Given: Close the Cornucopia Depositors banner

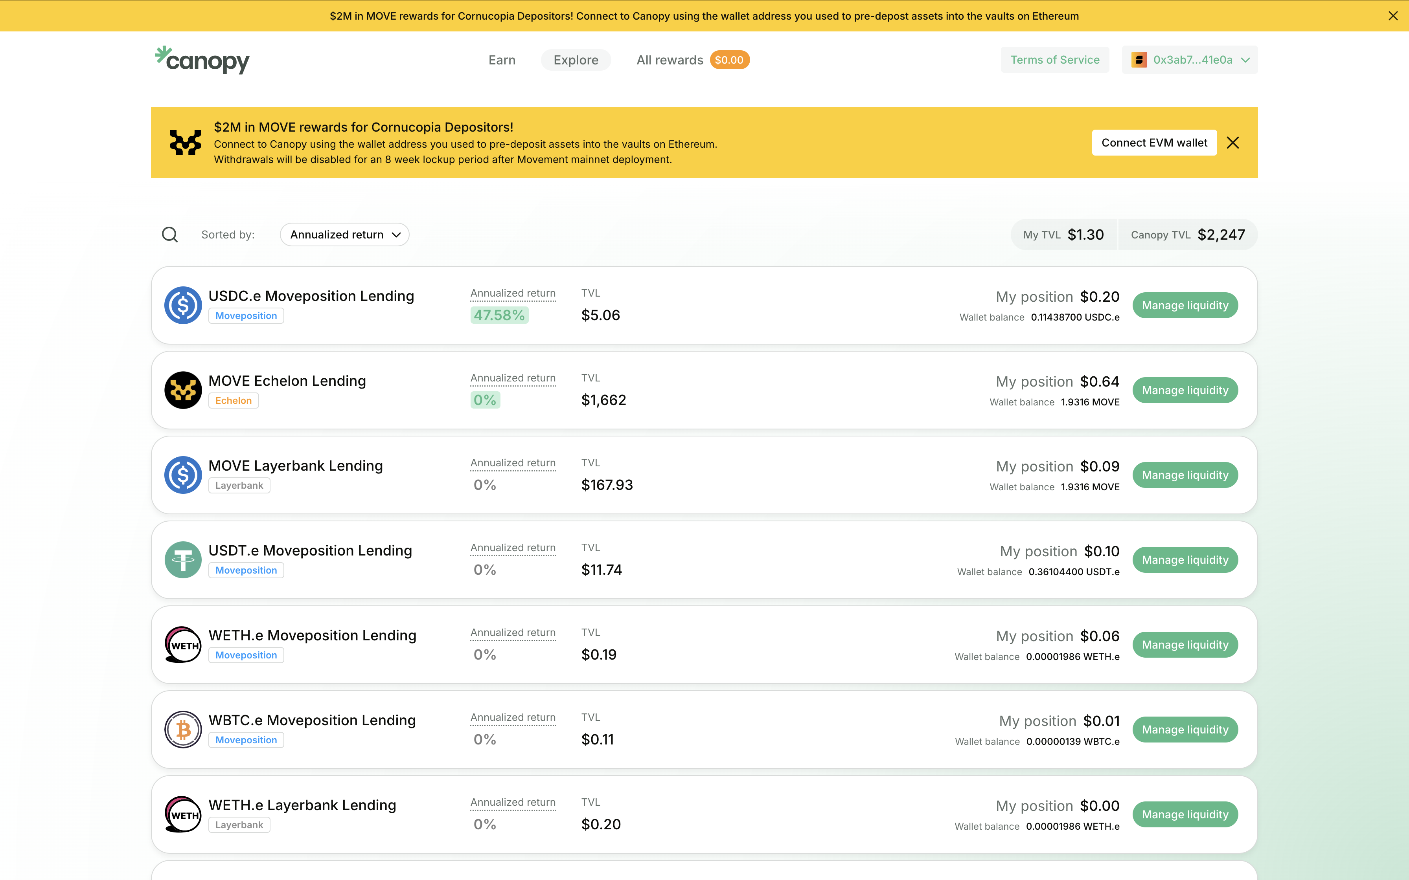Looking at the screenshot, I should pos(1232,143).
